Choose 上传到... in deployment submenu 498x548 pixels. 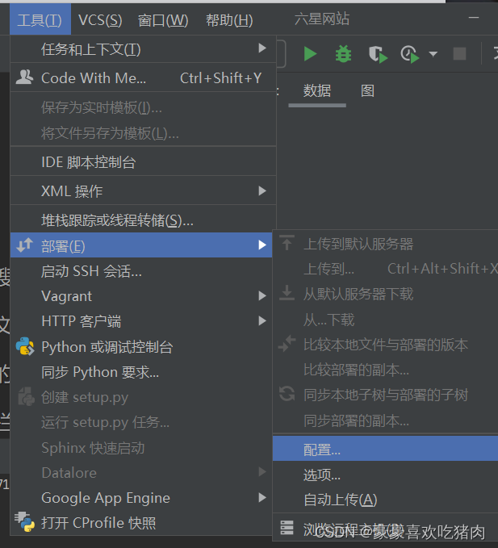386,269
